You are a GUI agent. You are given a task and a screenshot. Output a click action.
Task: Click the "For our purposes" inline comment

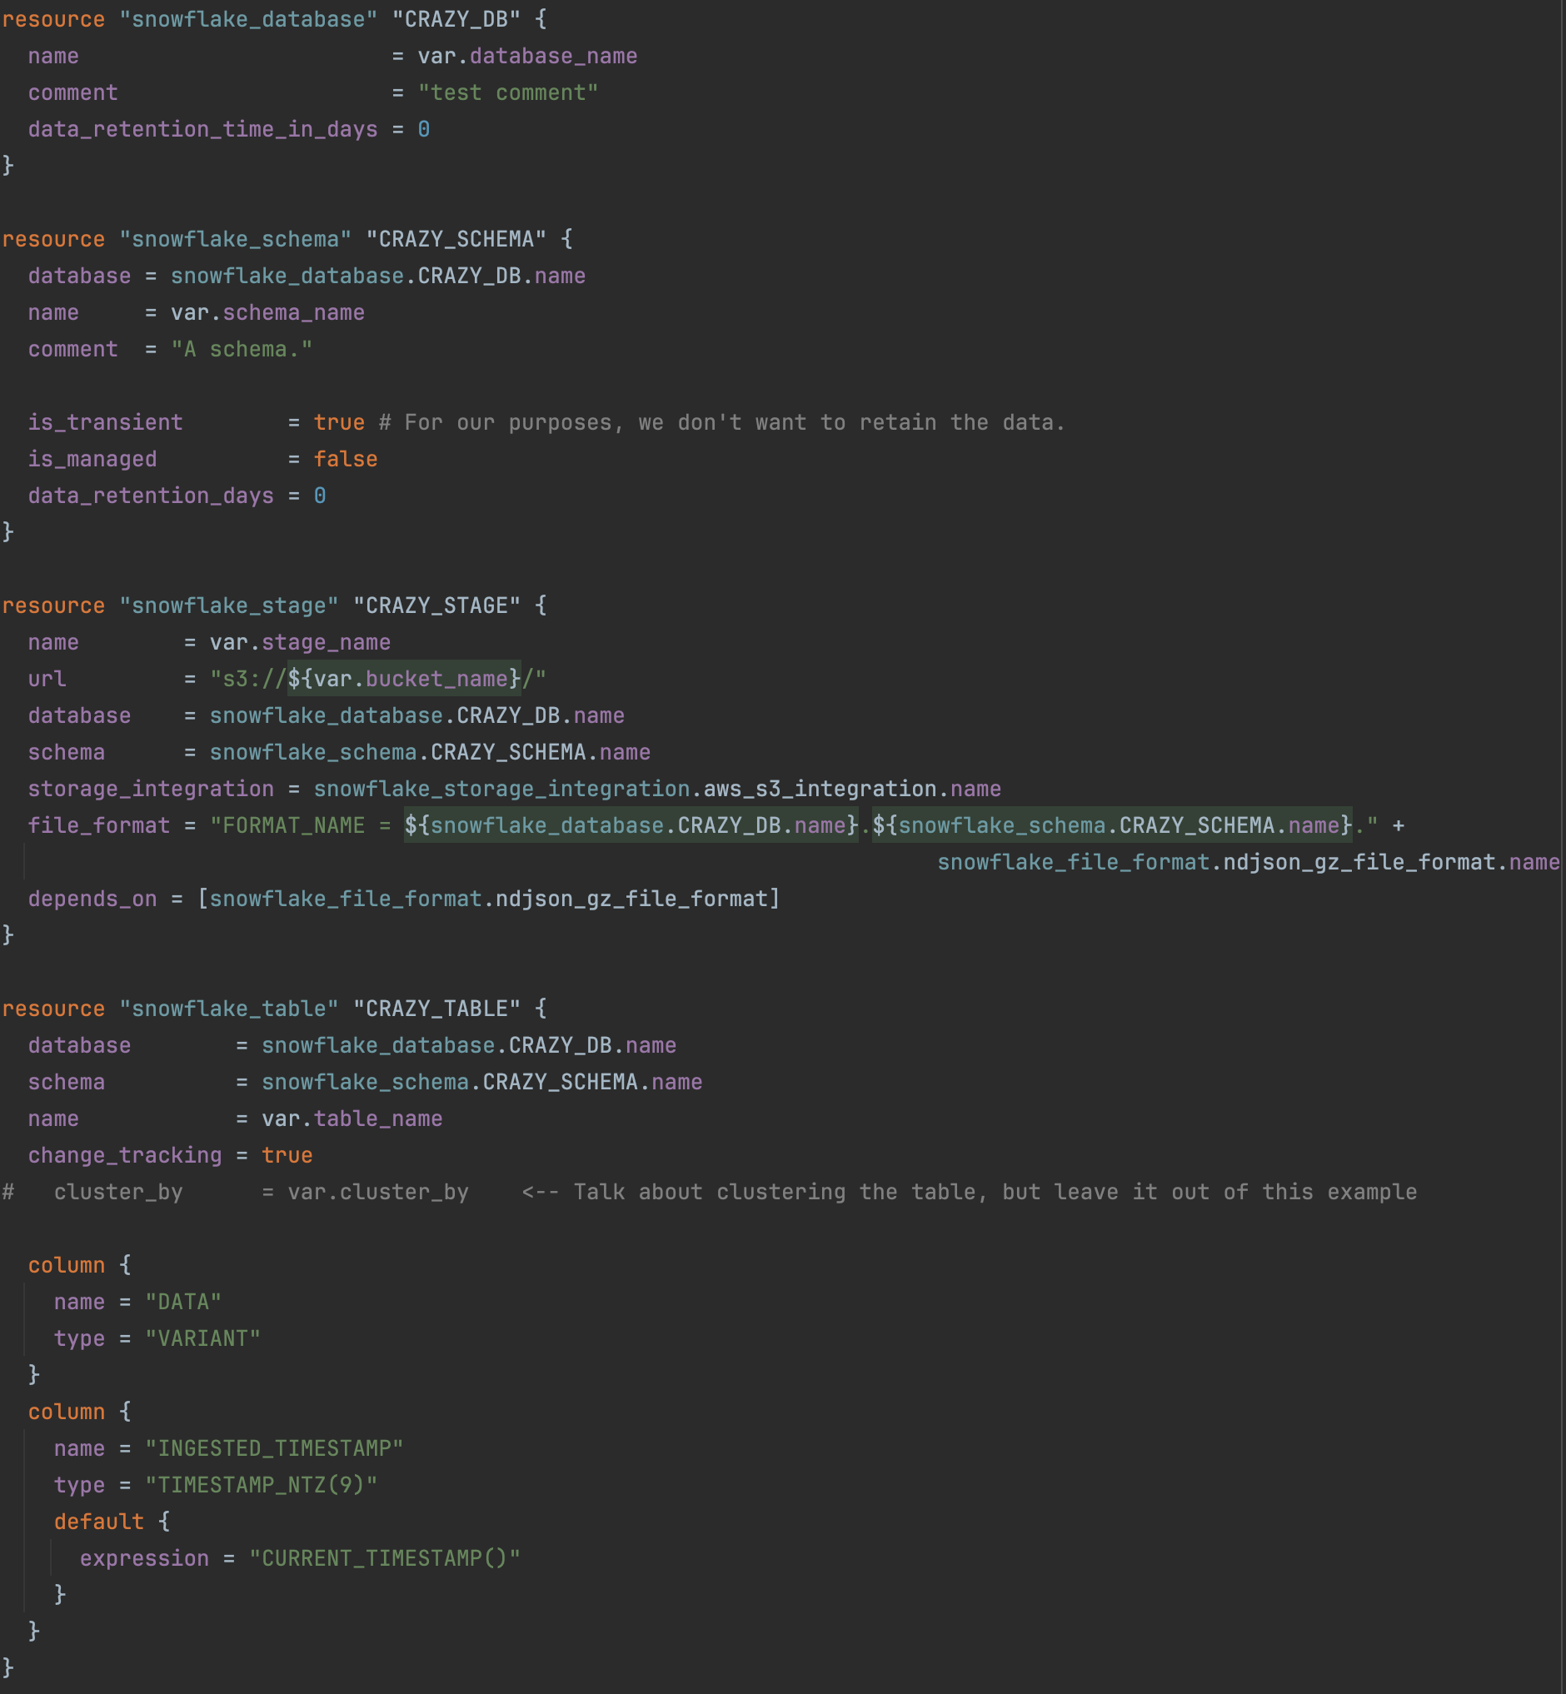tap(722, 422)
